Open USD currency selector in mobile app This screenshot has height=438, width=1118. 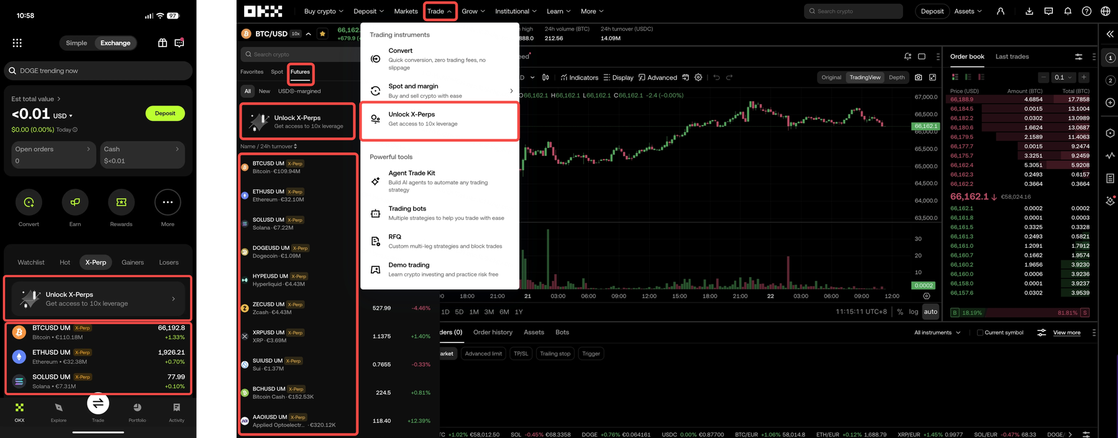(63, 116)
